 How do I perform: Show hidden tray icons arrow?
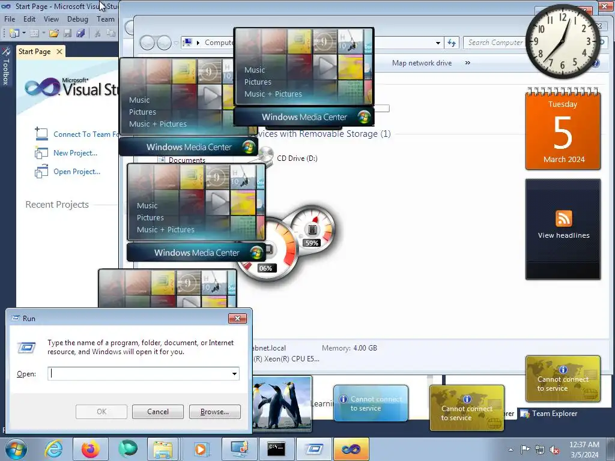[510, 450]
